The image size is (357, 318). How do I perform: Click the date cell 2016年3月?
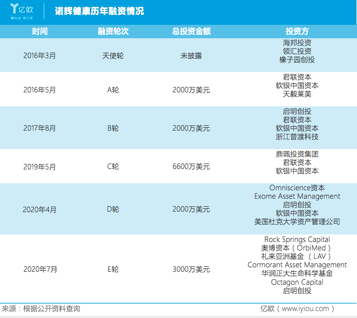[40, 56]
